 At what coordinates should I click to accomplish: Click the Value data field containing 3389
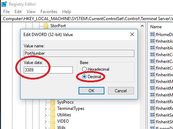[x=48, y=70]
